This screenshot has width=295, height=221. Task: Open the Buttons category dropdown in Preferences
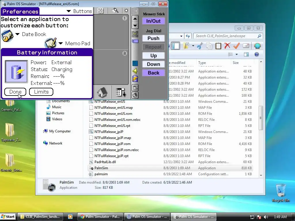[79, 11]
